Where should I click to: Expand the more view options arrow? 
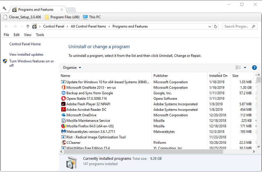[245, 68]
